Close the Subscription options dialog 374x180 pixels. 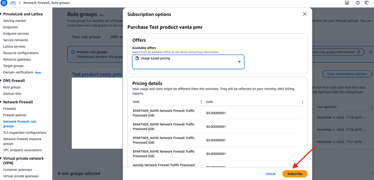[304, 14]
